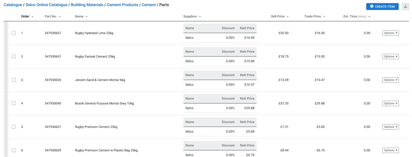The width and height of the screenshot is (412, 157).
Task: Click the drag handle for Rugby Hydrated Lime row
Action: pos(6,33)
